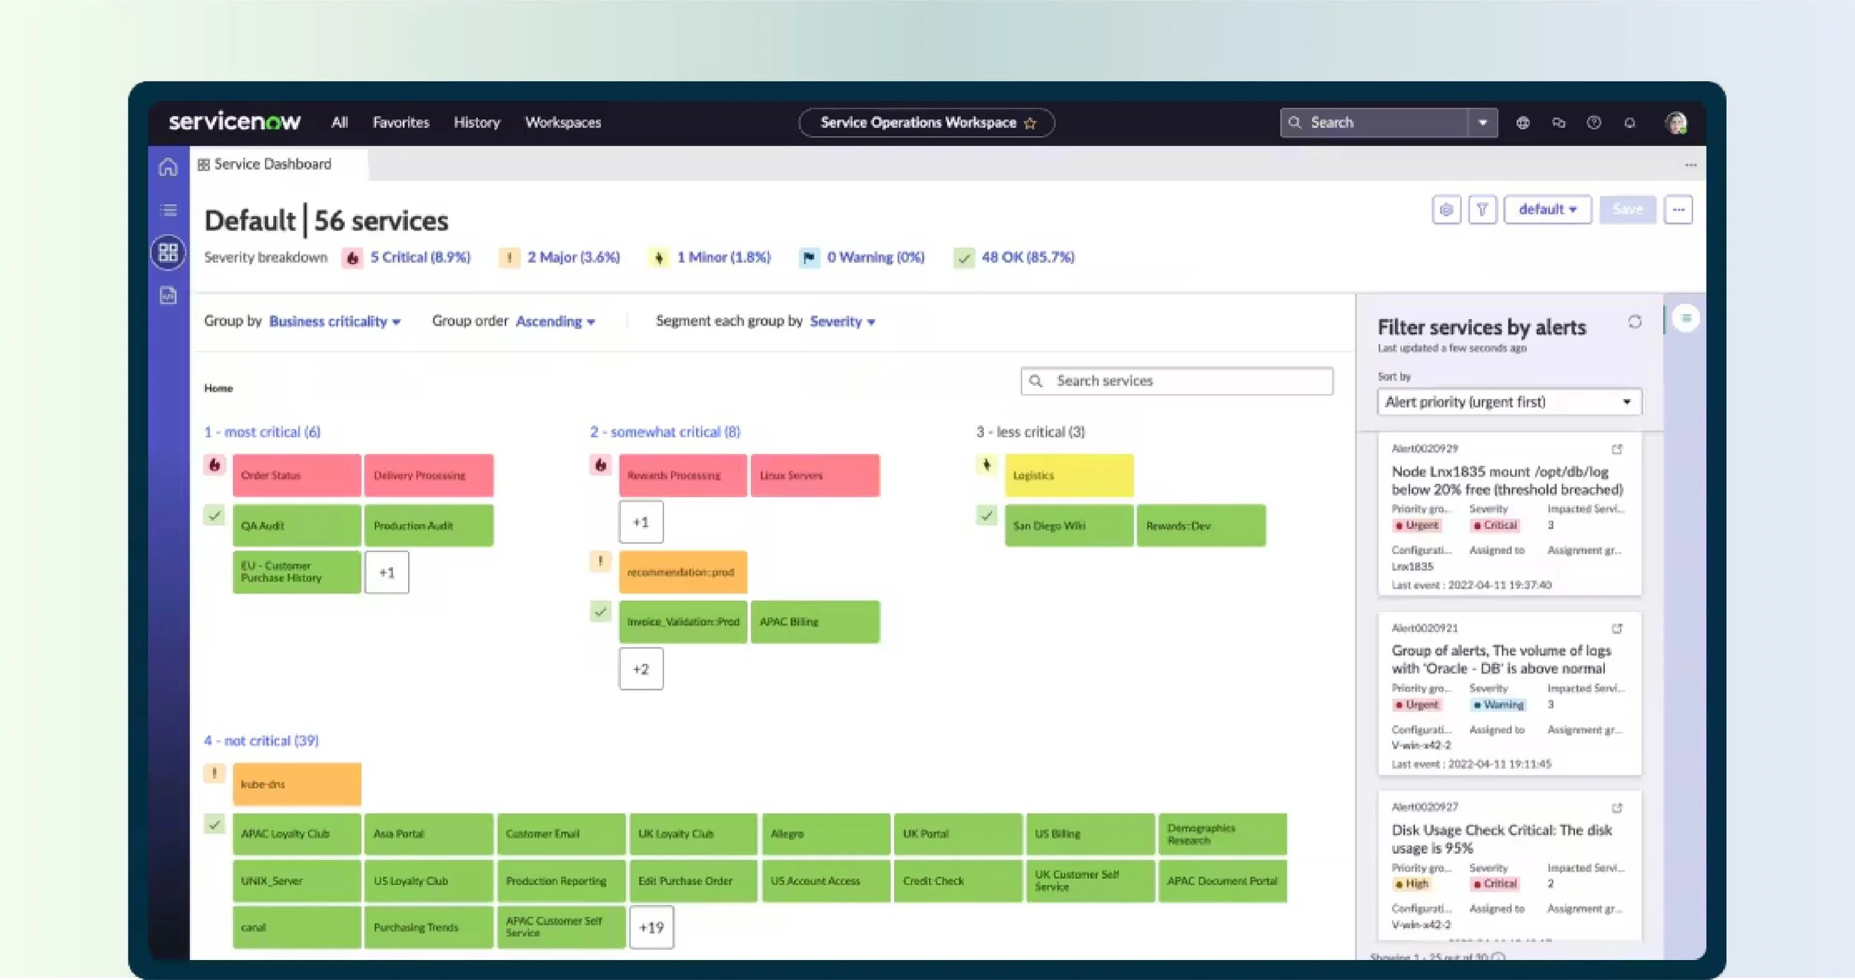Star the Service Operations Workspace favorite

click(1030, 124)
